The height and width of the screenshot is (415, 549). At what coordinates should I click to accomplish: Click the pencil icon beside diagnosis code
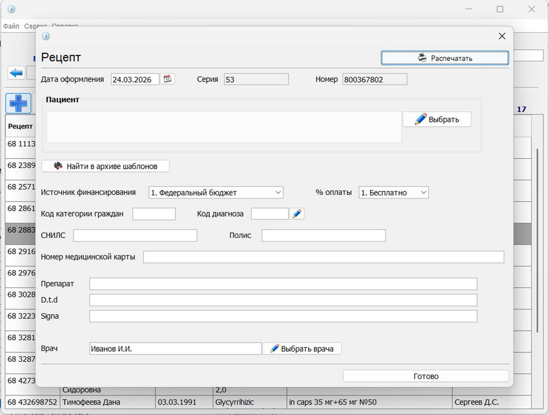(296, 214)
